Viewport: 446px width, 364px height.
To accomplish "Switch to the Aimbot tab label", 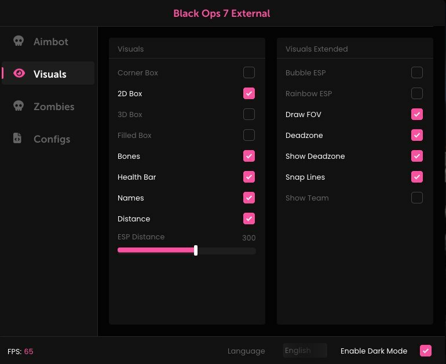I will pos(51,42).
